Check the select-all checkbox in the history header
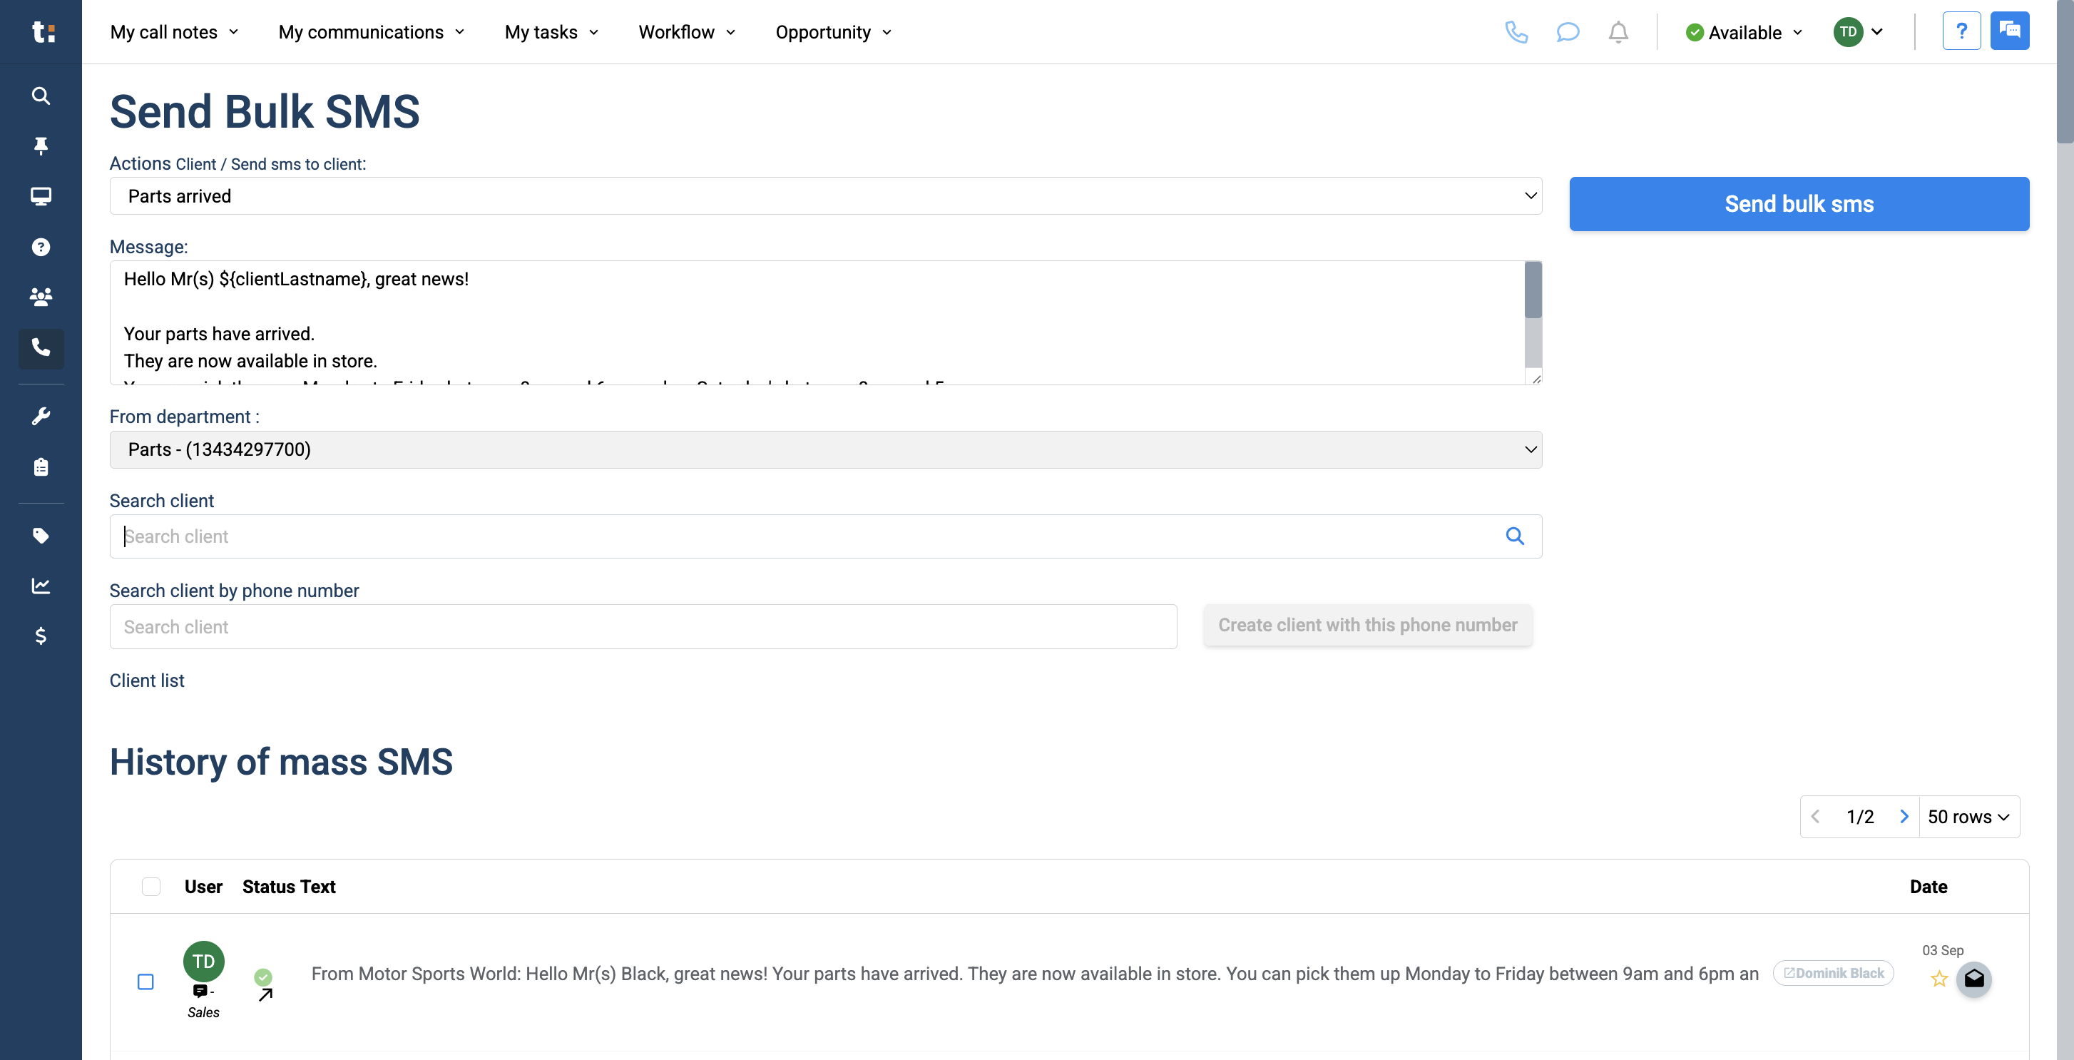Image resolution: width=2074 pixels, height=1060 pixels. pos(150,886)
